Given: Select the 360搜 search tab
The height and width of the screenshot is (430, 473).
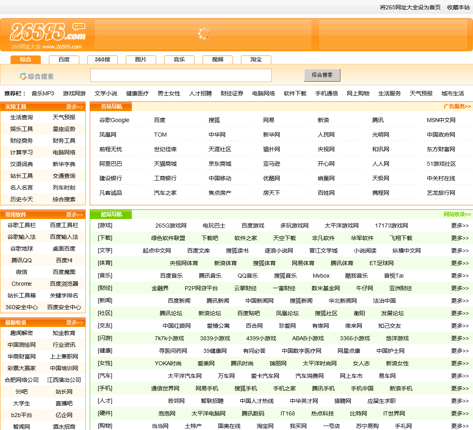Looking at the screenshot, I should 102,60.
